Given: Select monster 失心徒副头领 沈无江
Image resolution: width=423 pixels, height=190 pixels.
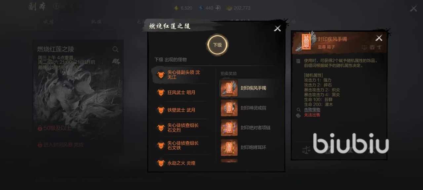Looking at the screenshot, I should (x=181, y=75).
